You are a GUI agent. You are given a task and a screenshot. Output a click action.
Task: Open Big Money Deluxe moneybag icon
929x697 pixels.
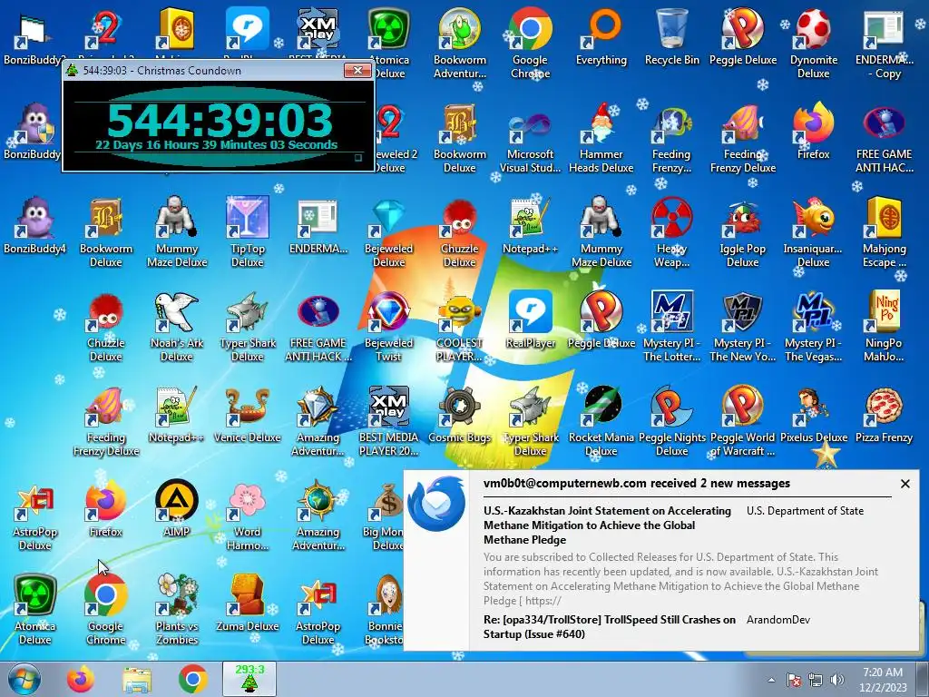coord(385,515)
